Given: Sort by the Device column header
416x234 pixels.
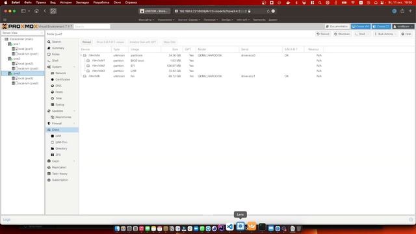Looking at the screenshot, I should (x=96, y=49).
